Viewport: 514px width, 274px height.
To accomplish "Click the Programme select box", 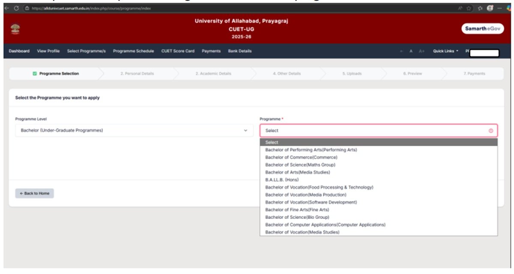I will tap(379, 131).
